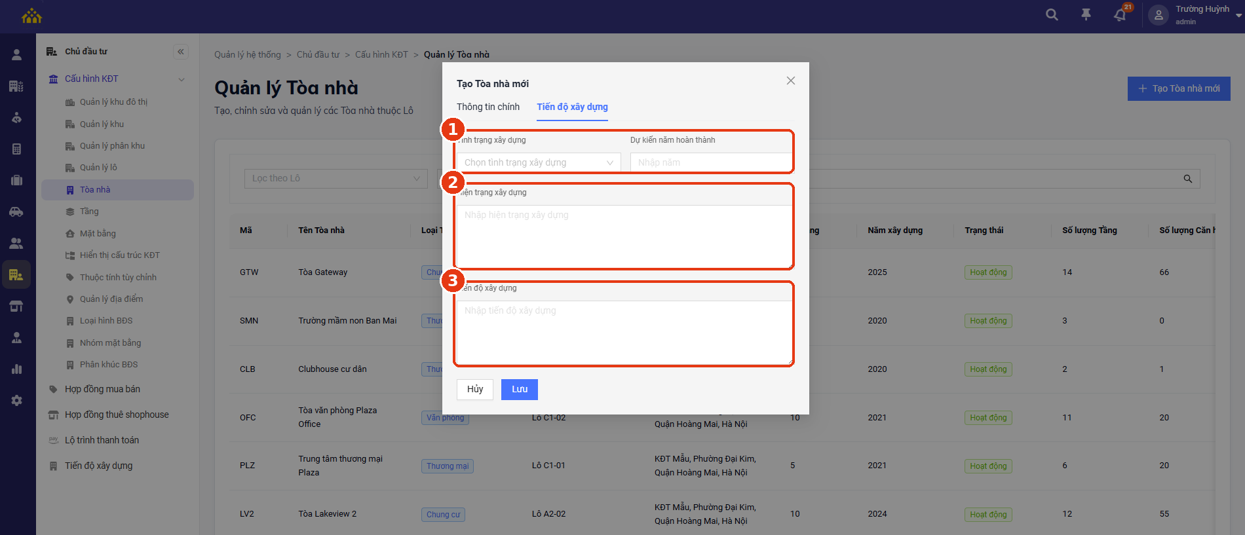Switch to Thông tin chính tab
The height and width of the screenshot is (535, 1245).
point(488,107)
